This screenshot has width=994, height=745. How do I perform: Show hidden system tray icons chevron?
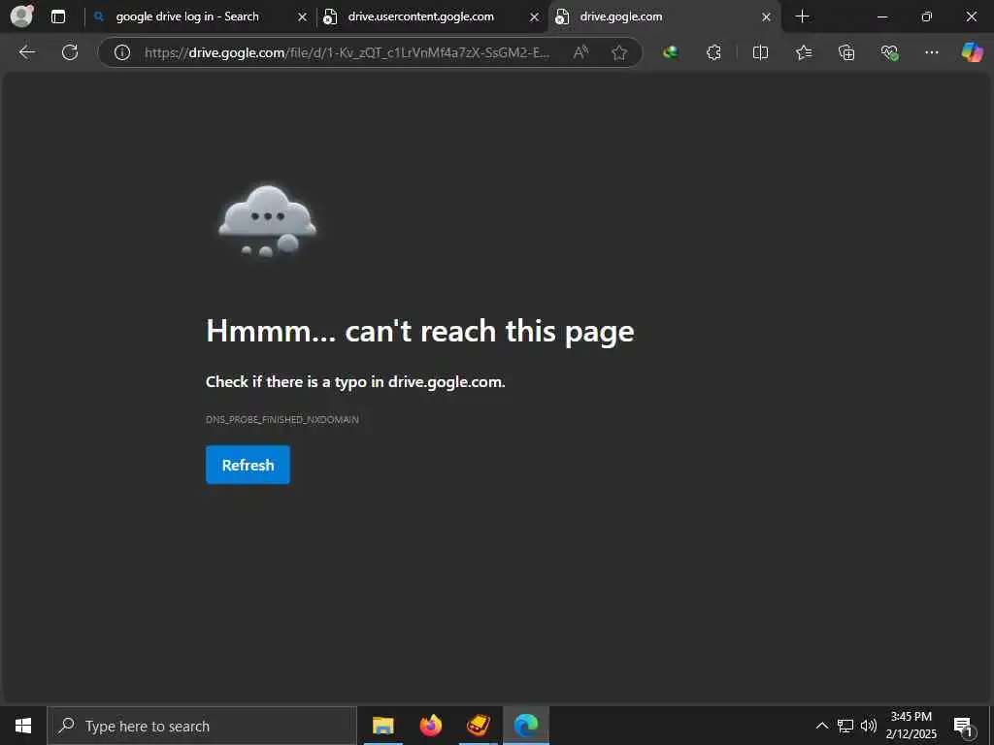(821, 726)
